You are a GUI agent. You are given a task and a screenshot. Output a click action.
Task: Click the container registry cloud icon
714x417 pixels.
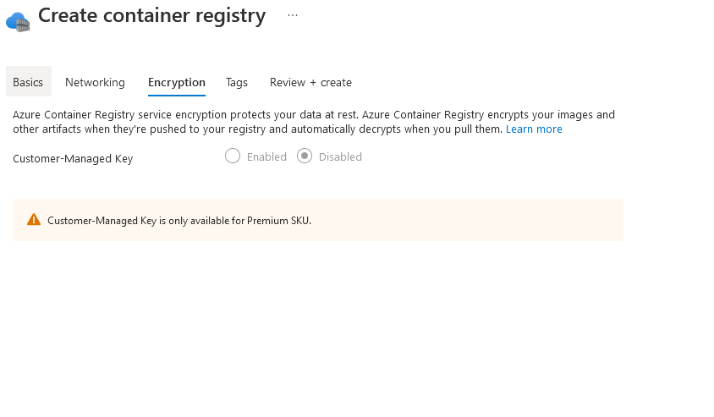pyautogui.click(x=18, y=22)
